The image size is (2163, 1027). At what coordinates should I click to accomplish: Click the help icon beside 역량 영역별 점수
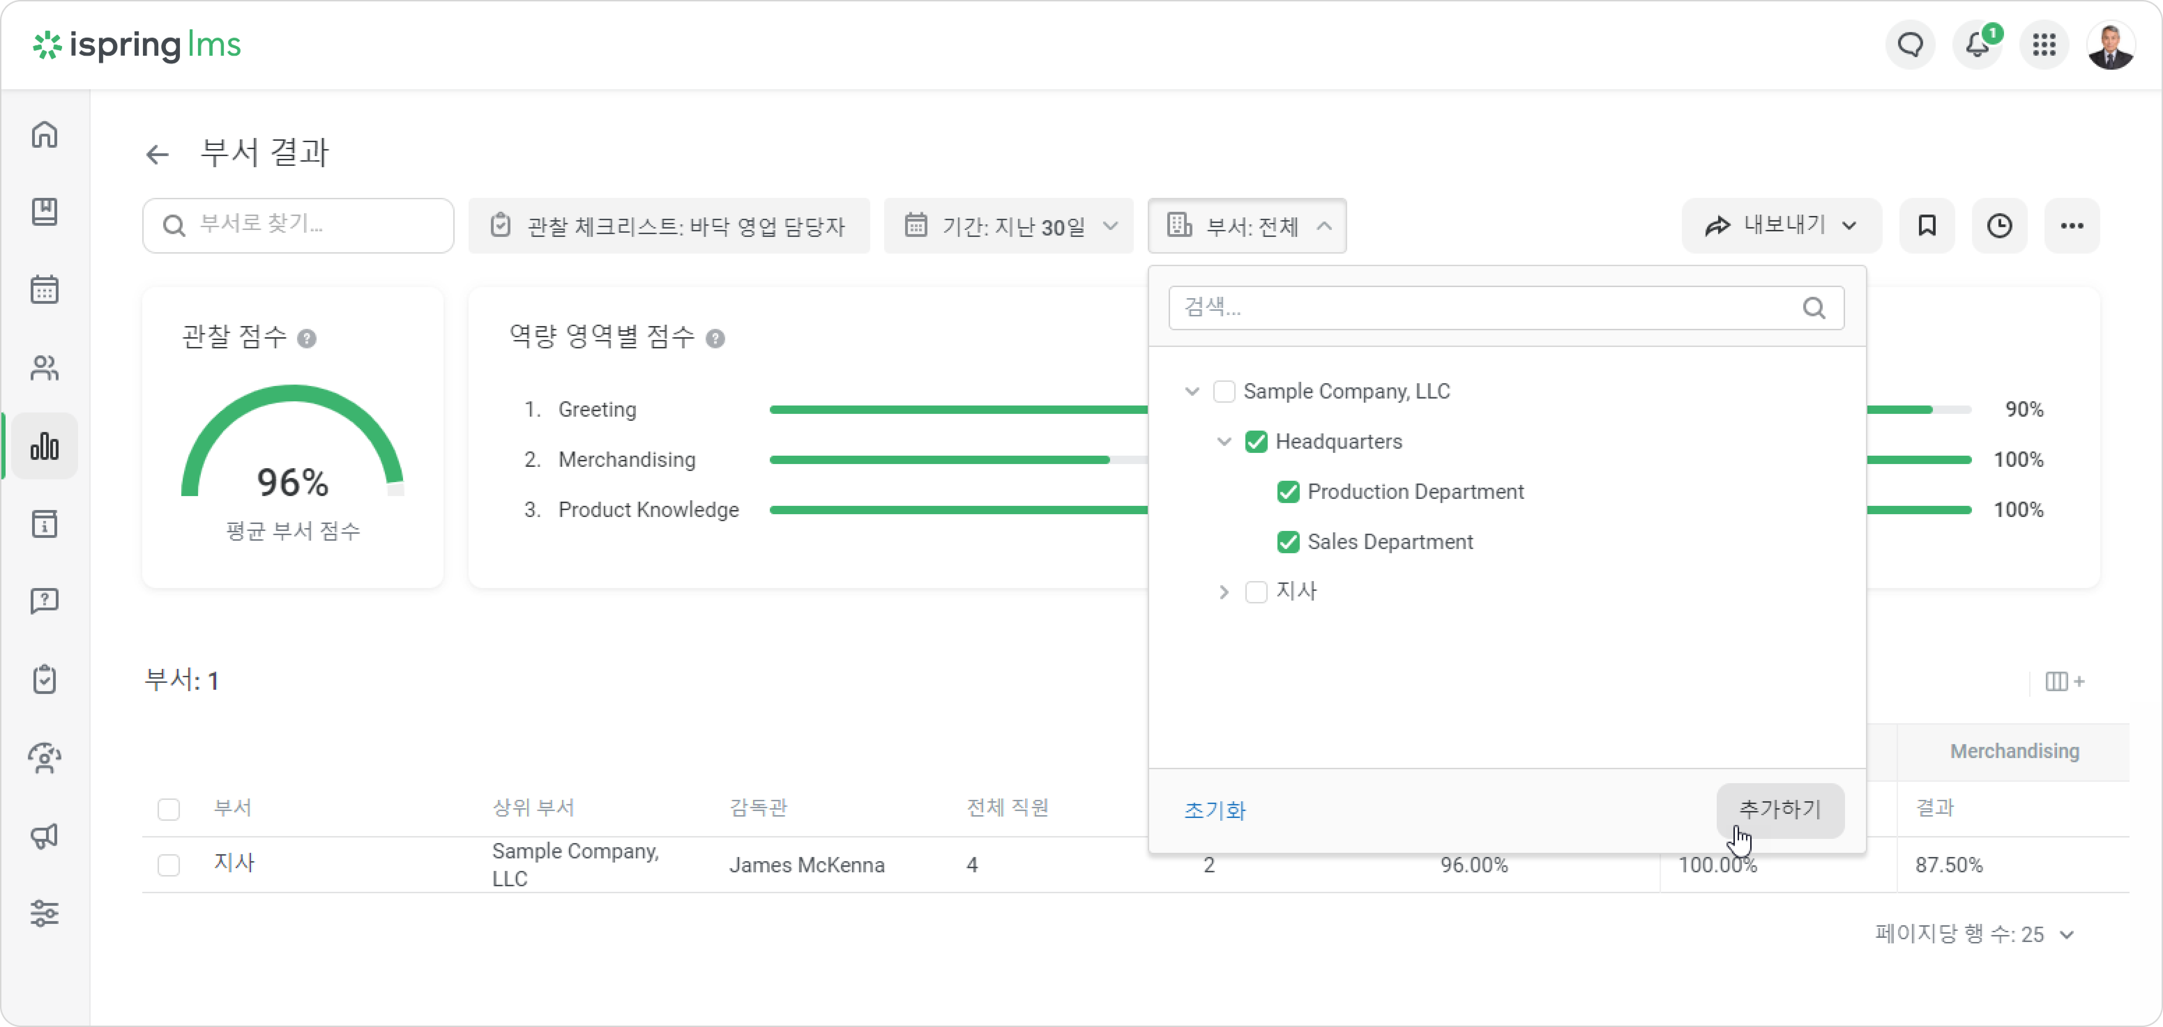715,338
